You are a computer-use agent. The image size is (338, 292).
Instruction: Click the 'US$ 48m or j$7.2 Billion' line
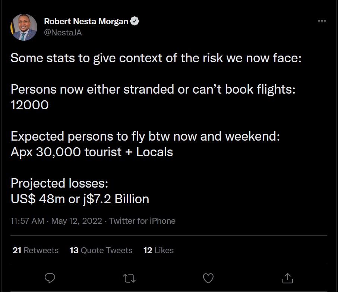80,199
